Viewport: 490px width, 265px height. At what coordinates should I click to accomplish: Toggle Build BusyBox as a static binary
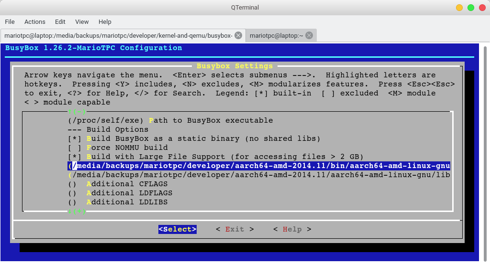point(194,138)
